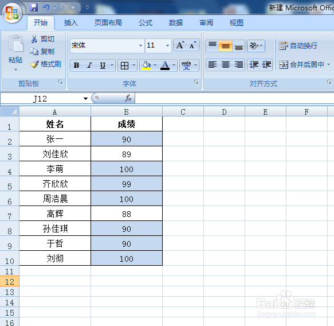The width and height of the screenshot is (334, 326).
Task: Open the font color dropdown arrow
Action: click(x=174, y=65)
